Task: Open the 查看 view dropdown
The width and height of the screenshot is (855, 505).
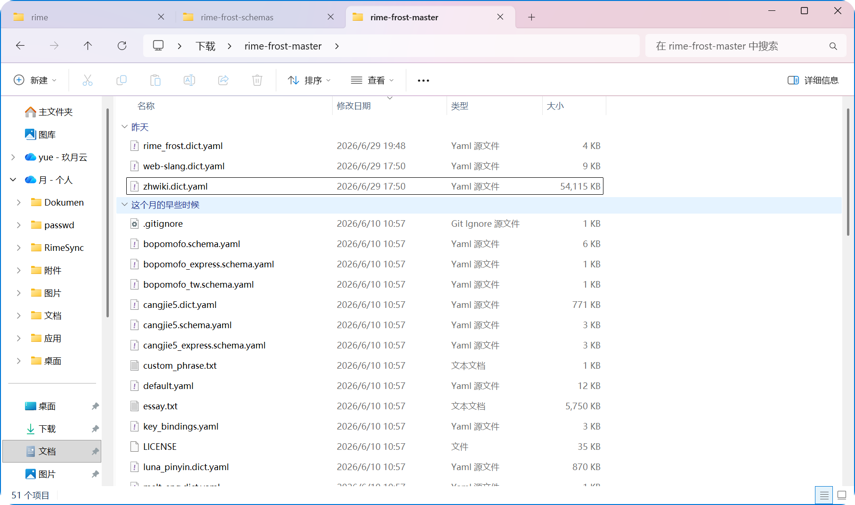Action: coord(373,80)
